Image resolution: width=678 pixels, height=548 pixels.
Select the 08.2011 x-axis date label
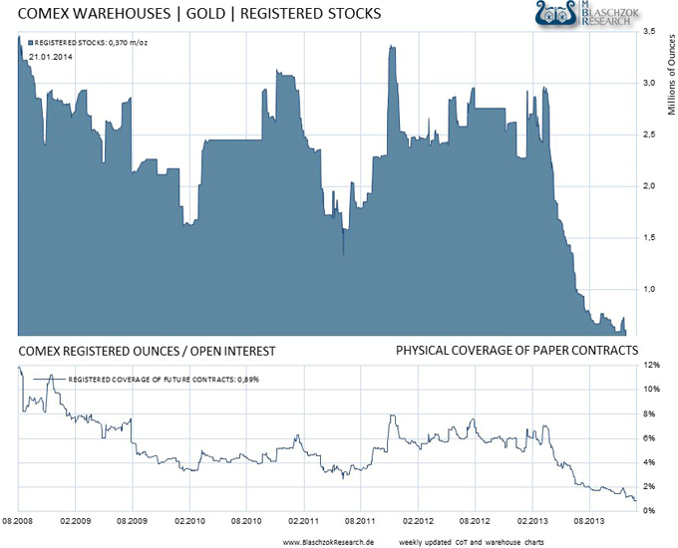click(361, 520)
